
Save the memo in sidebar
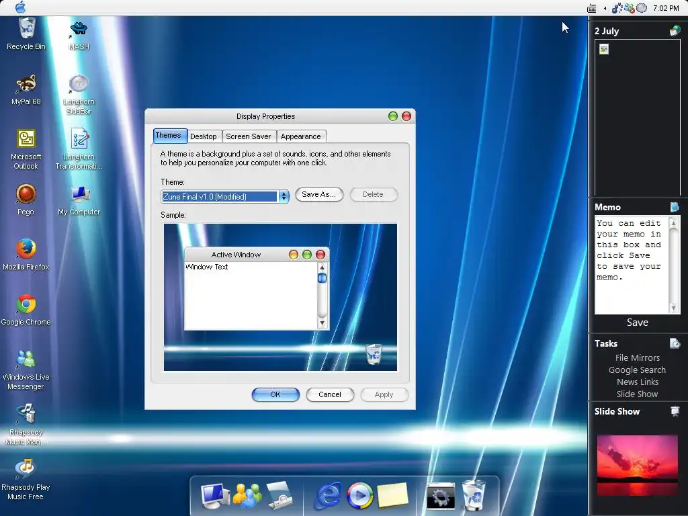637,322
